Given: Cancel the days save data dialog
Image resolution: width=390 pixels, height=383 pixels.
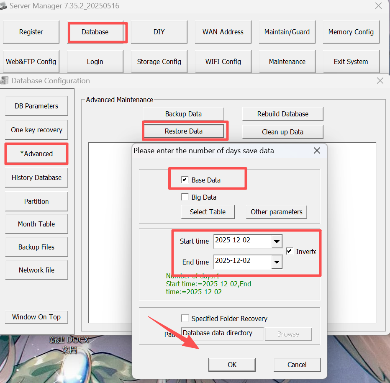Looking at the screenshot, I should [297, 364].
